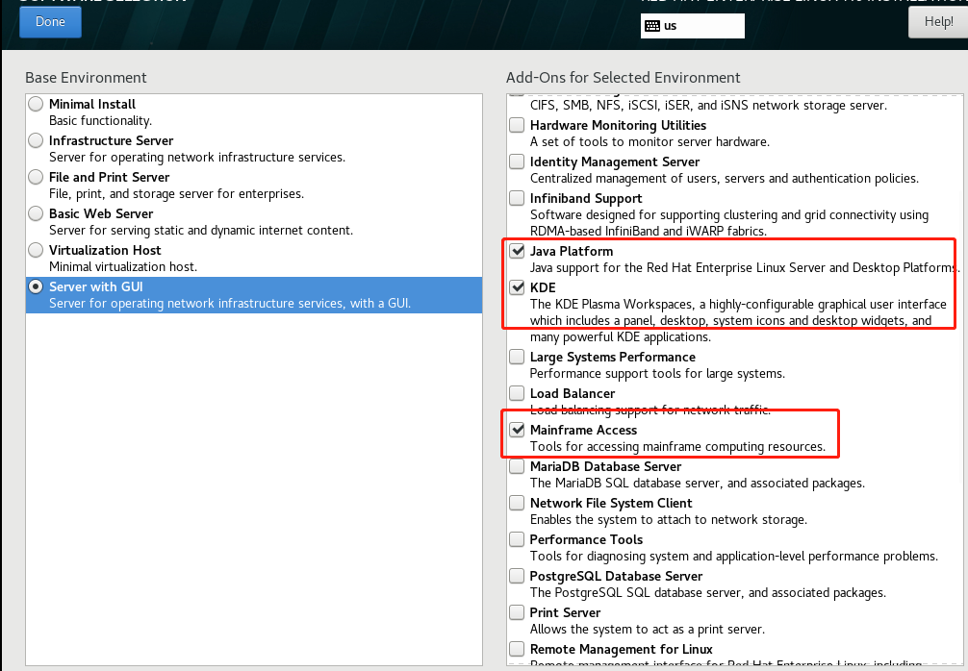Enable the Print Server checkbox
Screen dimensions: 968x671
point(517,612)
